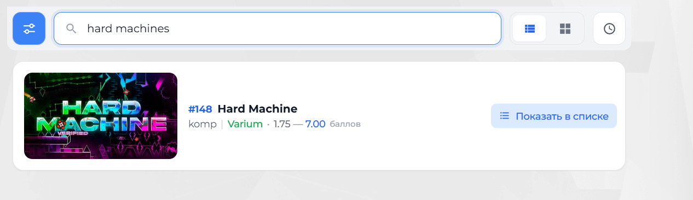This screenshot has width=693, height=200.
Task: Open the Hard Machine level thumbnail
Action: point(101,116)
